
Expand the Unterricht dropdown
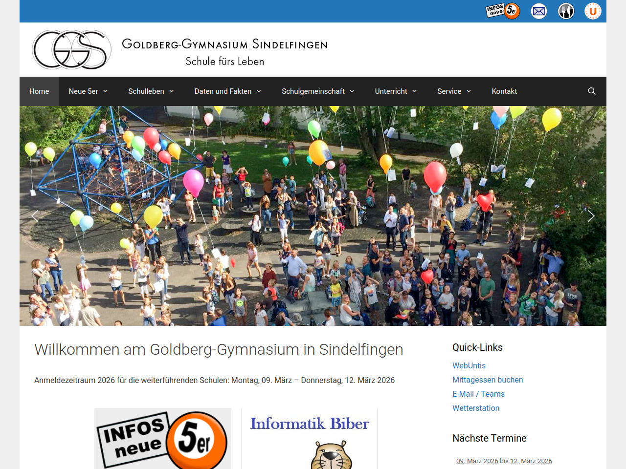(396, 91)
